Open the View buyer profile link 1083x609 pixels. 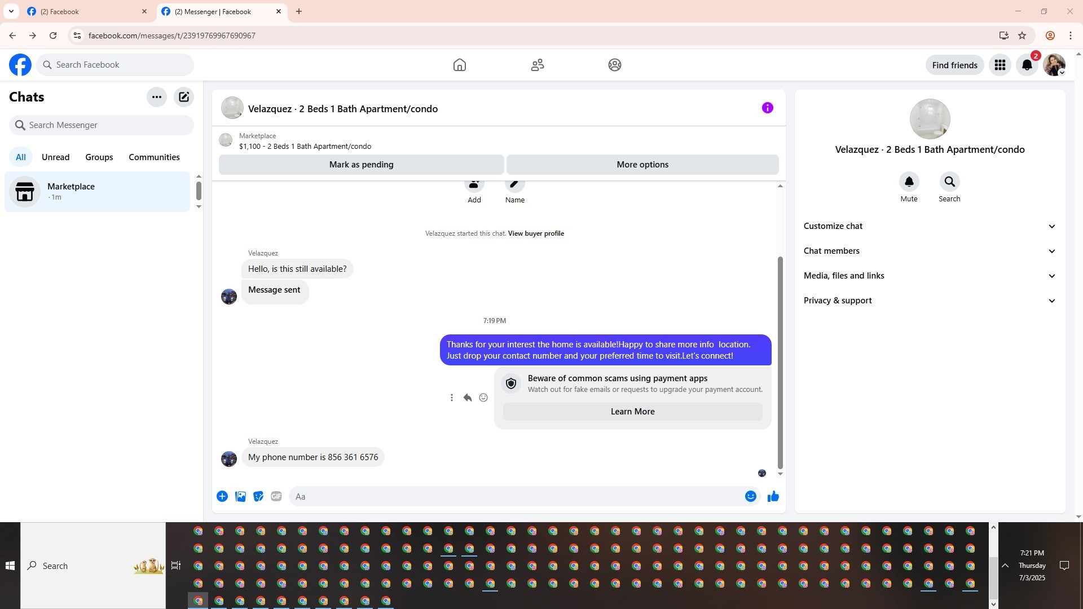[x=536, y=233]
